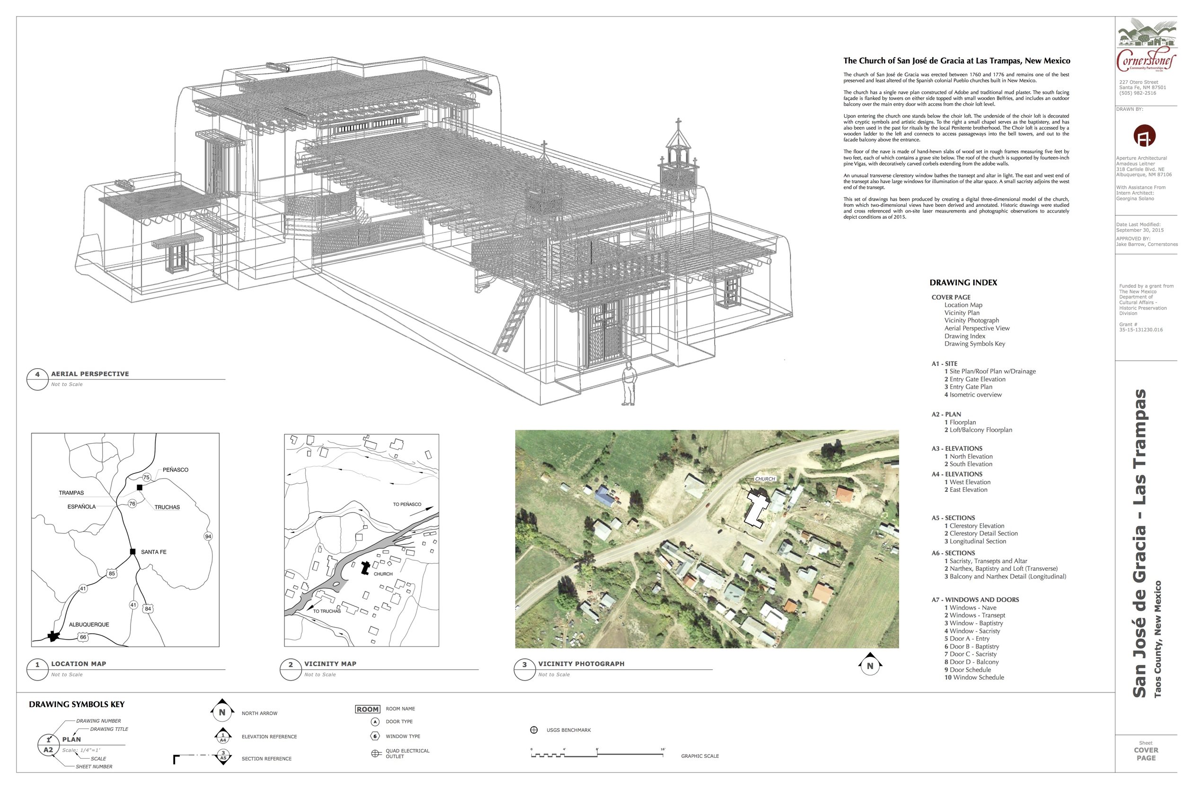The height and width of the screenshot is (789, 1183).
Task: Click "Longitudinal Section" index entry
Action: [x=975, y=541]
